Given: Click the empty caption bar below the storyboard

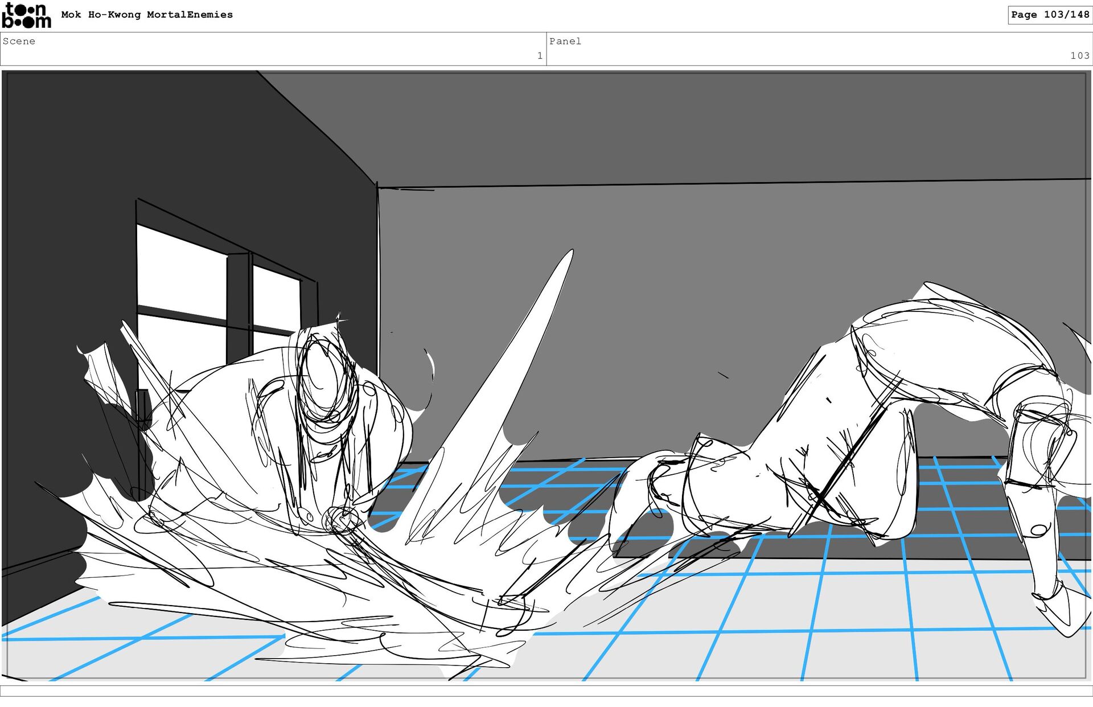Looking at the screenshot, I should point(546,690).
